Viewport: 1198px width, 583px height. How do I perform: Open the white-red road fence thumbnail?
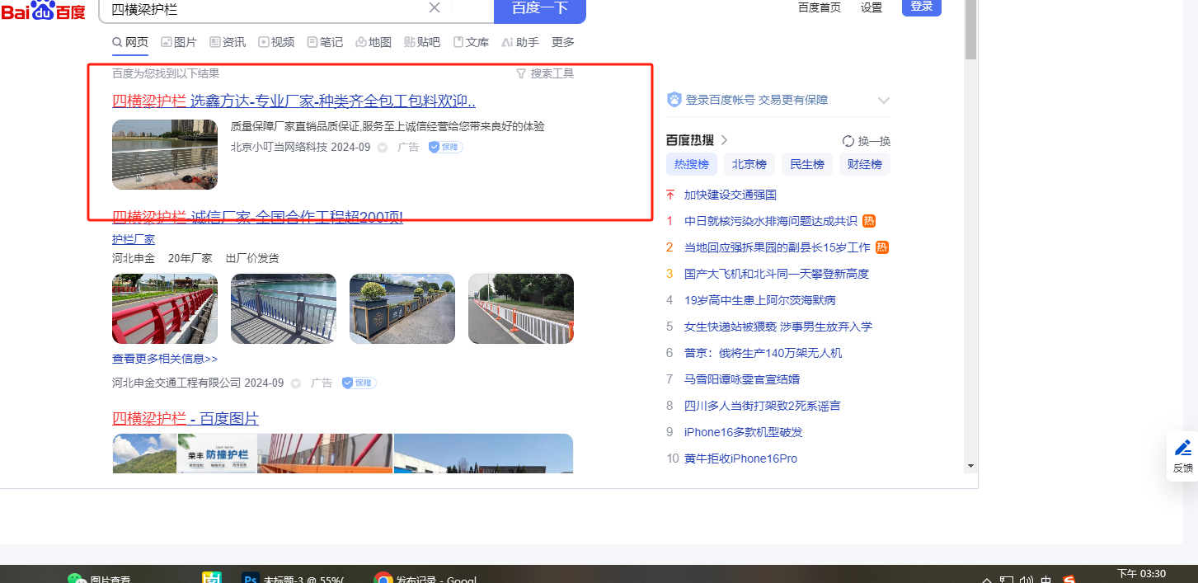(521, 308)
